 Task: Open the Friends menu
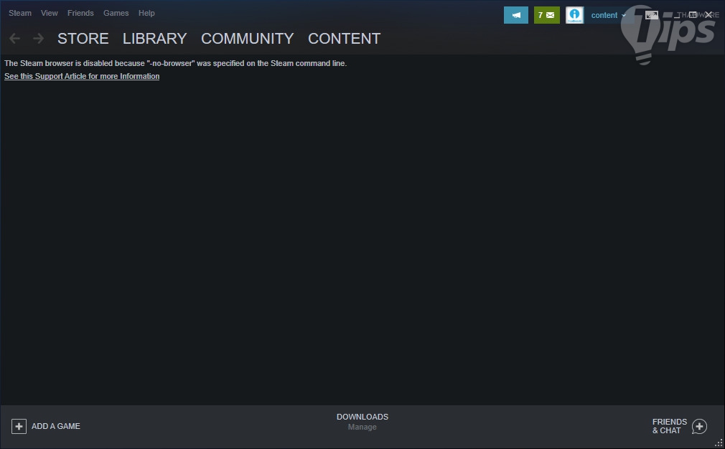80,13
